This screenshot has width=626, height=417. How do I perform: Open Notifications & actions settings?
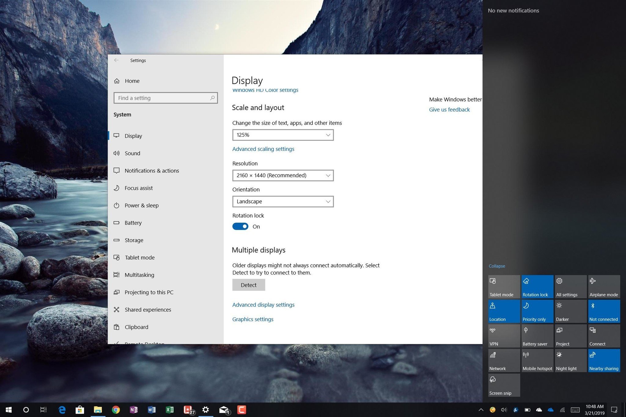coord(152,170)
